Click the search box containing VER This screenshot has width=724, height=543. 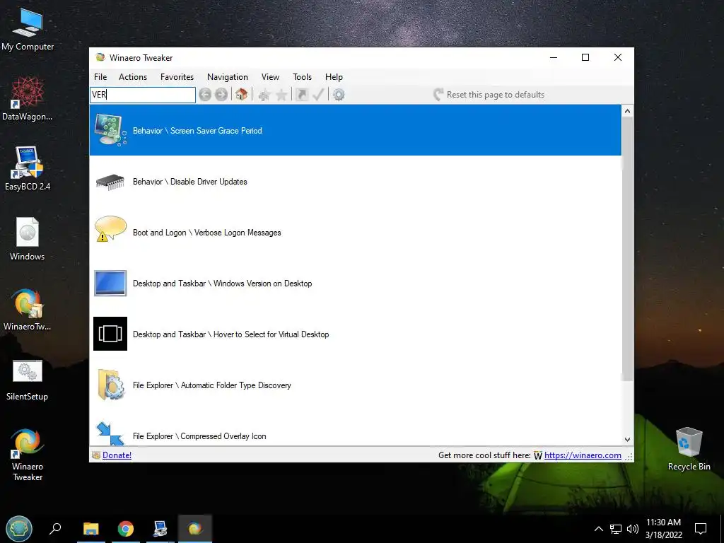[143, 95]
